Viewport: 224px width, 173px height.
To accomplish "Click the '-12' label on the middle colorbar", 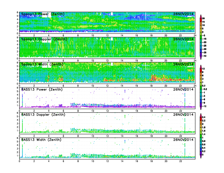I will [x=204, y=106].
